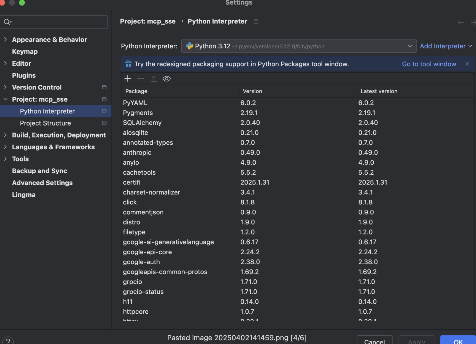Select the aiosqlite package row

(298, 133)
